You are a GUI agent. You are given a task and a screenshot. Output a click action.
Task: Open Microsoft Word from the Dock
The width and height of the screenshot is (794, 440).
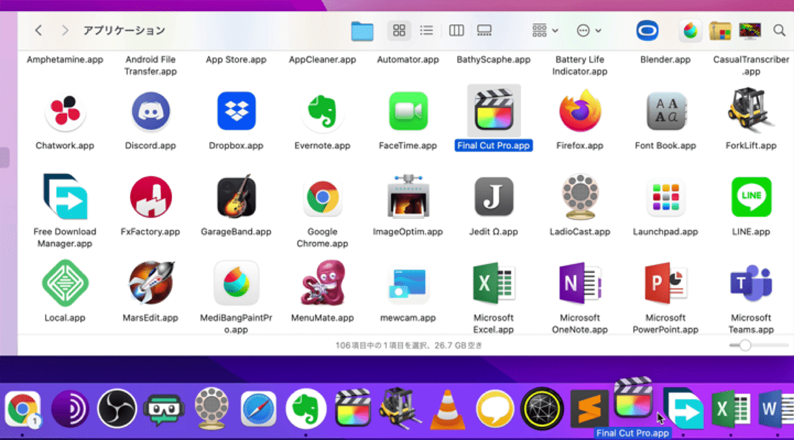[x=777, y=409]
